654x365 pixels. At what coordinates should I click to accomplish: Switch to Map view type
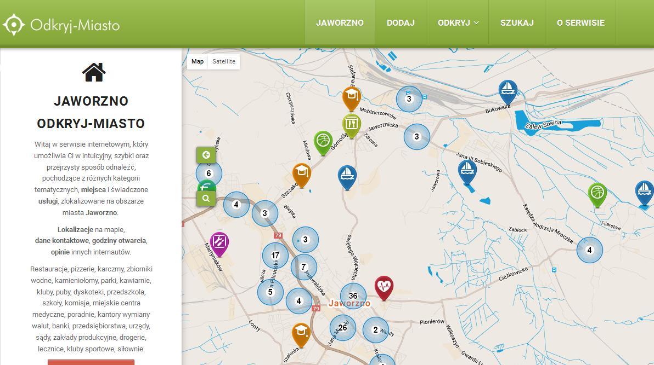(198, 61)
